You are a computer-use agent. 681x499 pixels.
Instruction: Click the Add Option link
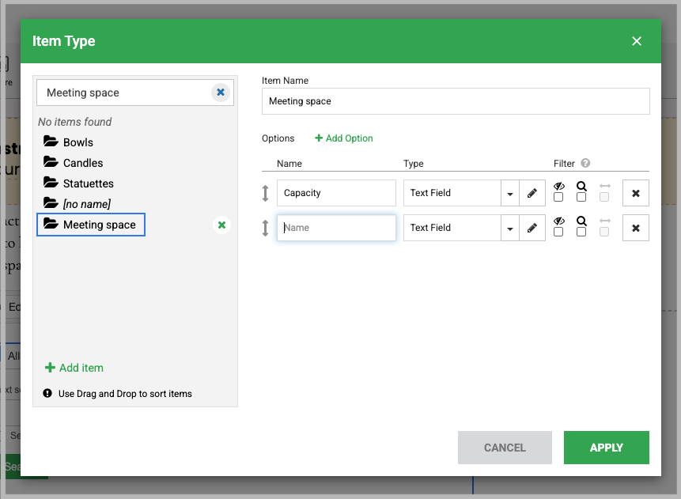coord(344,138)
